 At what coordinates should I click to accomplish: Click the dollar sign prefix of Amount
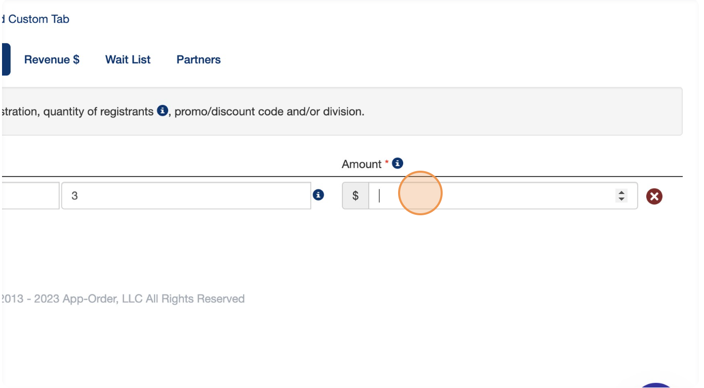click(356, 196)
